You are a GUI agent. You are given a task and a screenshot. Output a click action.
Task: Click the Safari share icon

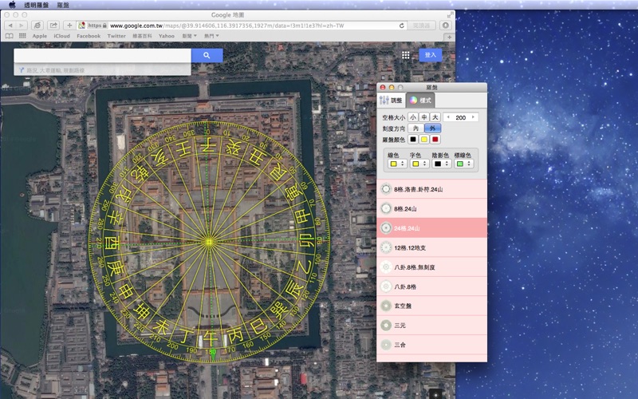[x=53, y=26]
